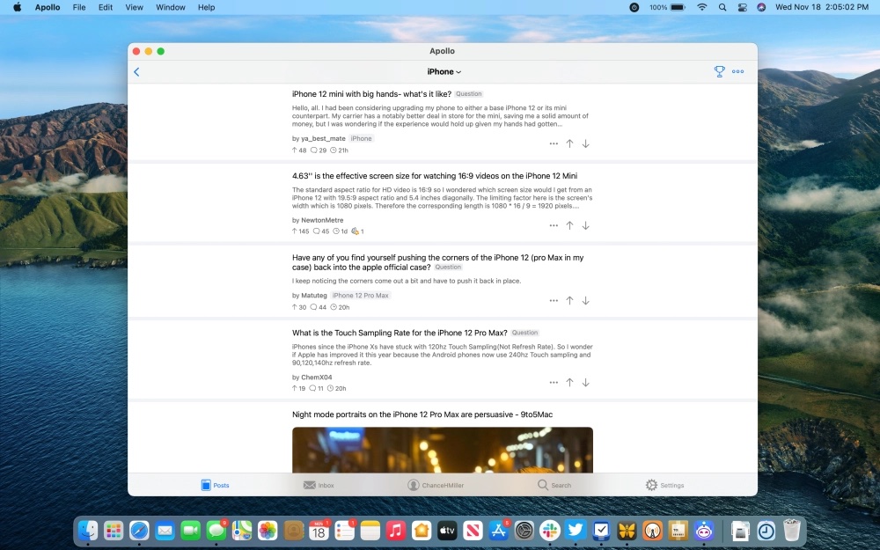
Task: Switch to the Inbox tab
Action: click(x=319, y=485)
